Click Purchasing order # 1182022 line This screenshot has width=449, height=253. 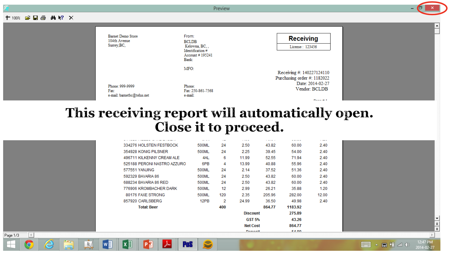pyautogui.click(x=302, y=78)
